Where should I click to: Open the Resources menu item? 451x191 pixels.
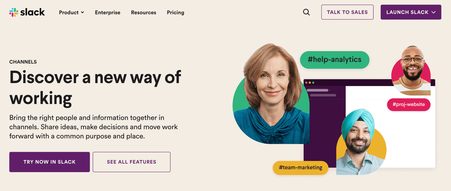(x=144, y=13)
